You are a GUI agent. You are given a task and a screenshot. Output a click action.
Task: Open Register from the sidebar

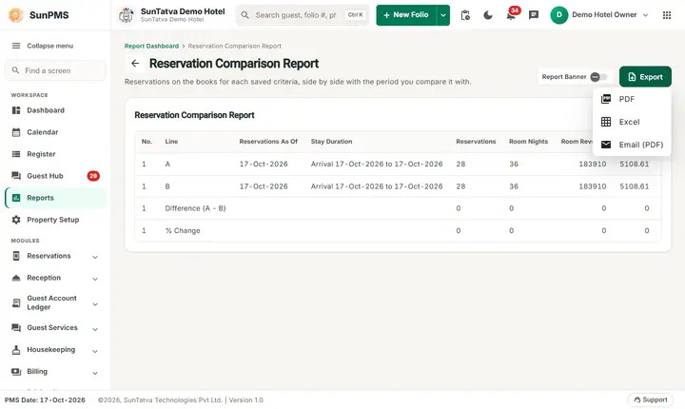pos(55,154)
